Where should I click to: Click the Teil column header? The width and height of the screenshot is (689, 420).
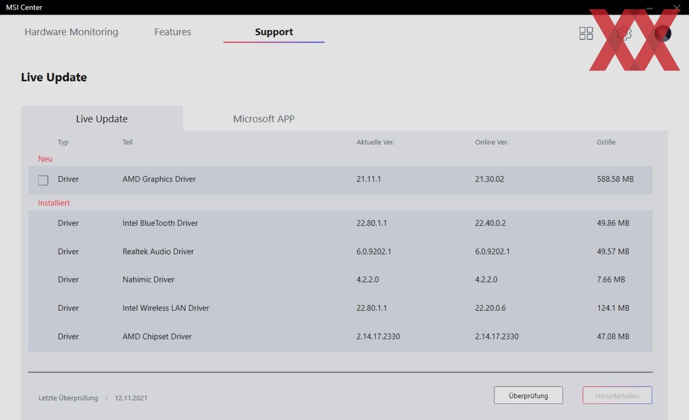pos(128,142)
